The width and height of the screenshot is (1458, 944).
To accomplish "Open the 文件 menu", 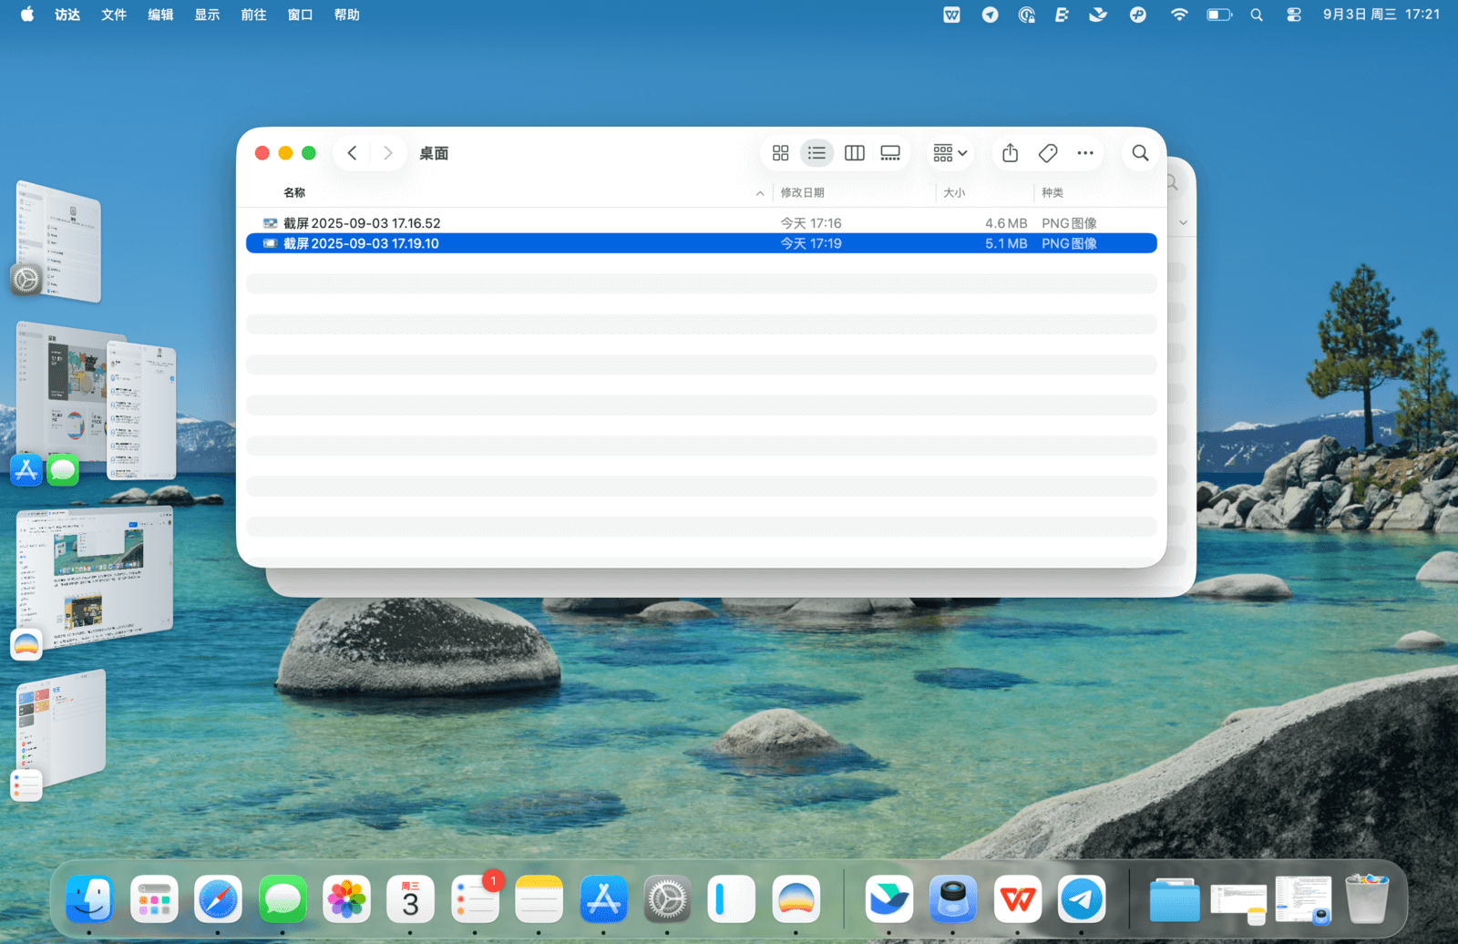I will click(x=114, y=15).
